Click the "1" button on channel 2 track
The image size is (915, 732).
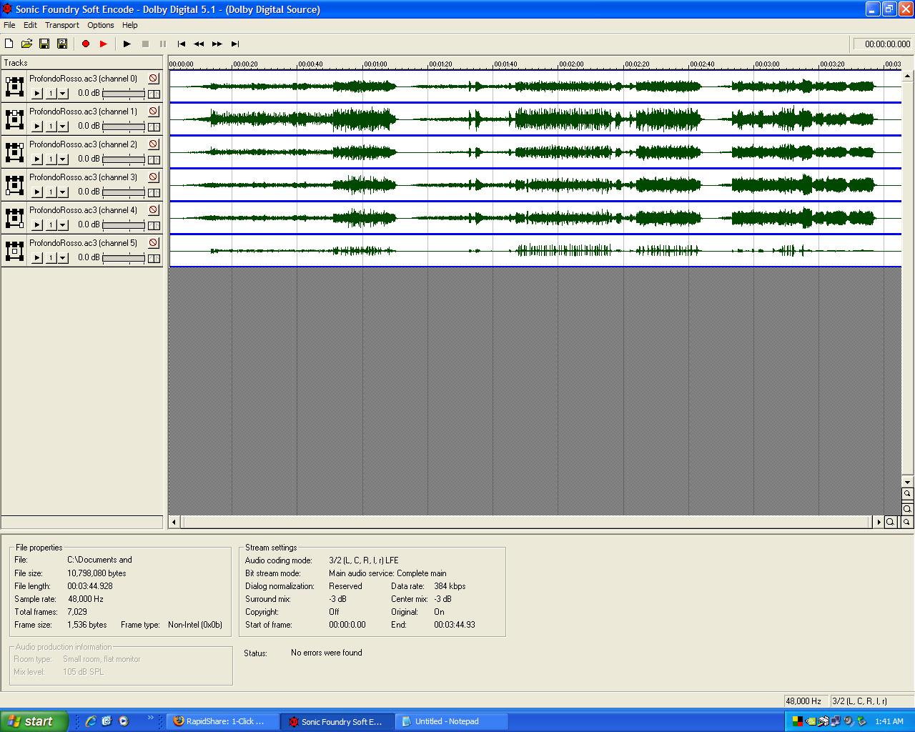(51, 159)
